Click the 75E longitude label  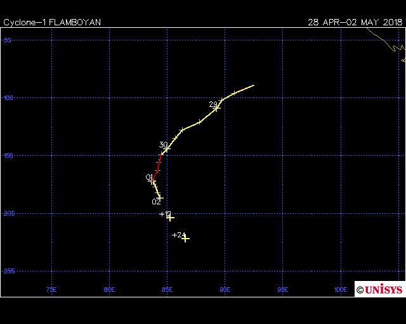click(x=52, y=290)
